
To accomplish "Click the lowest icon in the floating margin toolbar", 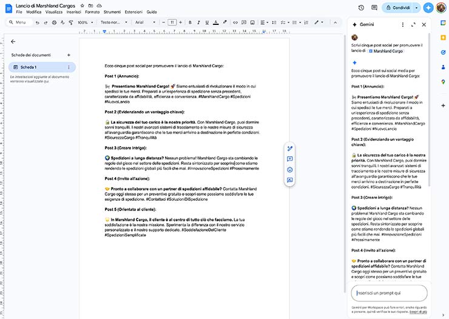I will pos(290,180).
